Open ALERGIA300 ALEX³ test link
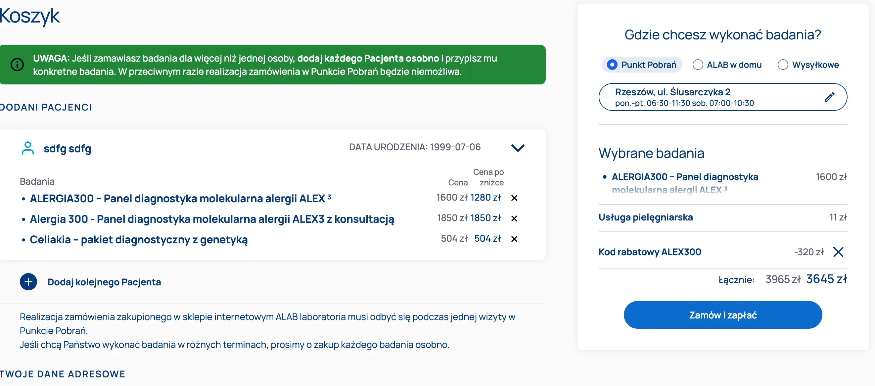The height and width of the screenshot is (386, 875). pos(180,198)
